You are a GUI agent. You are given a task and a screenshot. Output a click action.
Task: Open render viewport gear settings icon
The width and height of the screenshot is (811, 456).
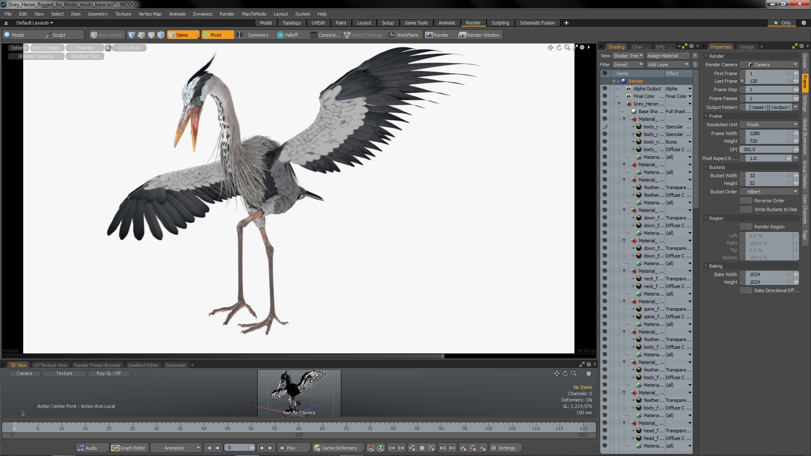582,47
